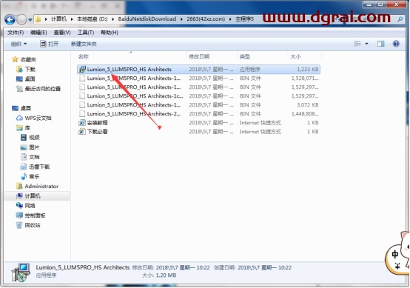Sort files by the 类型 column header
The width and height of the screenshot is (410, 288).
click(x=245, y=56)
